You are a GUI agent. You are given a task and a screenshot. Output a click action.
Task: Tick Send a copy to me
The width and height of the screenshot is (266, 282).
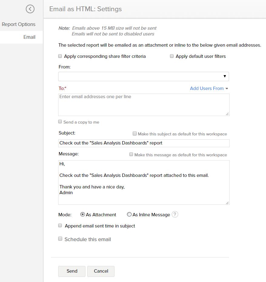pos(60,122)
